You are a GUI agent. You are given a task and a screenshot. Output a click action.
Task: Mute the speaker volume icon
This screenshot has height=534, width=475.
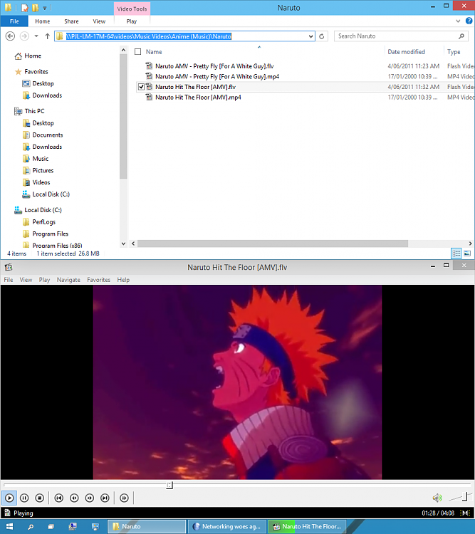[437, 498]
